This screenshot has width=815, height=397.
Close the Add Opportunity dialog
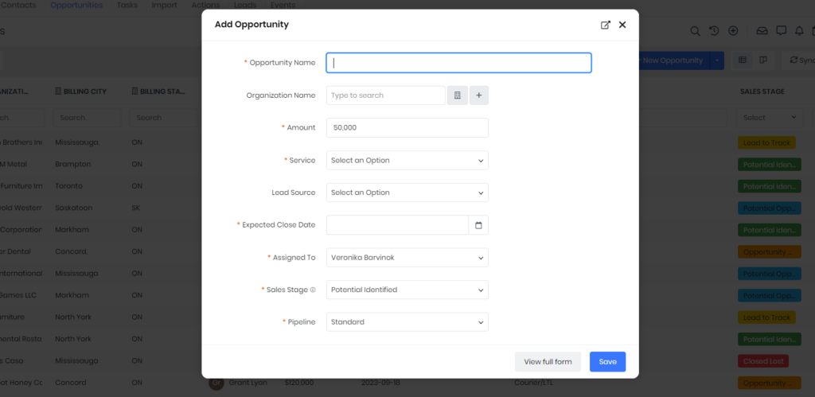click(622, 25)
